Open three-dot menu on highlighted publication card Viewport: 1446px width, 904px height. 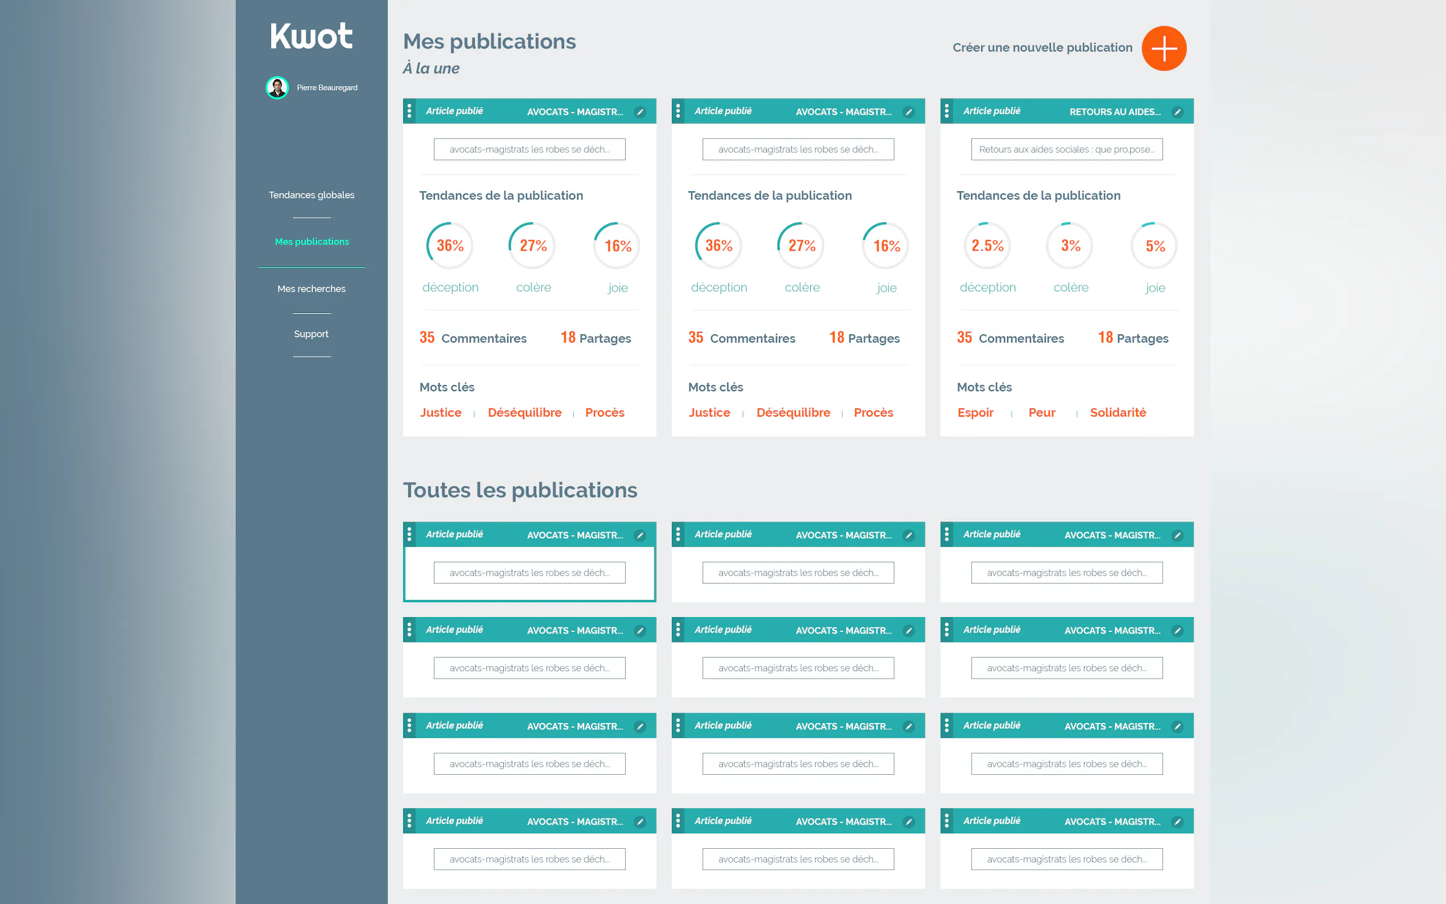coord(409,535)
